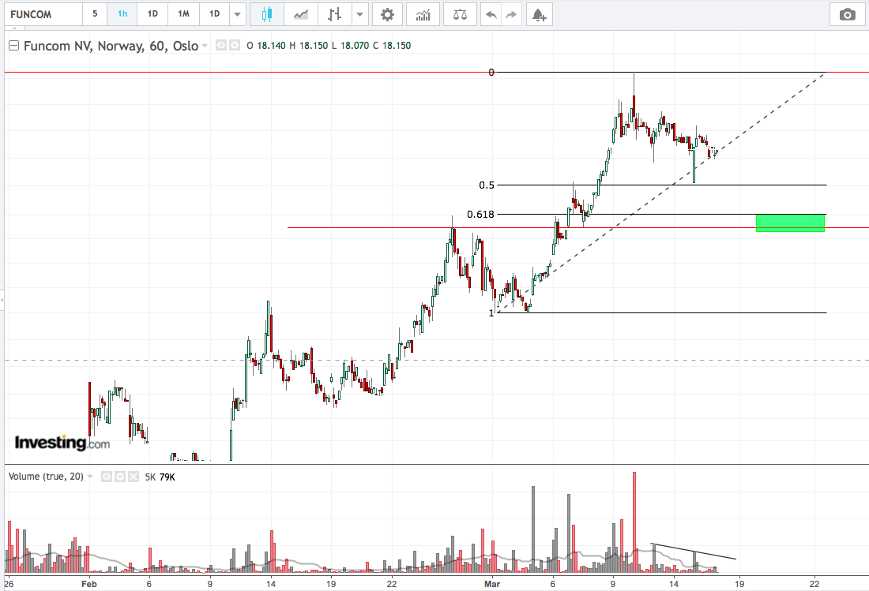This screenshot has width=869, height=591.
Task: Collapse the Funcom NV legend box
Action: point(14,46)
